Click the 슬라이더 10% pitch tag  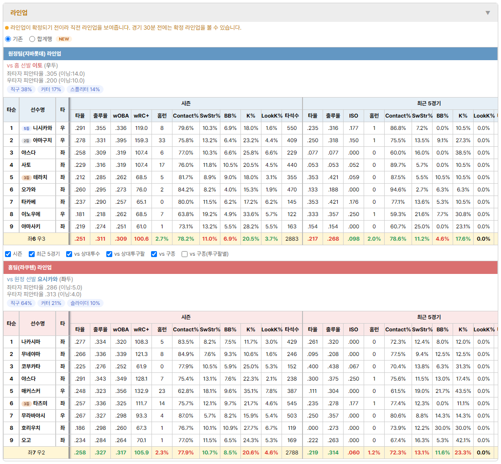point(85,303)
